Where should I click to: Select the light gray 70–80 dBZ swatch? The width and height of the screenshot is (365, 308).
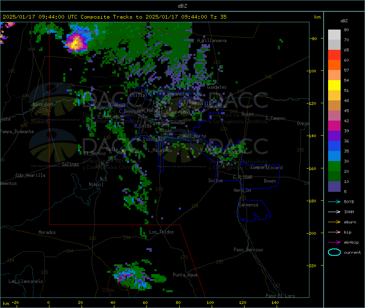point(334,35)
